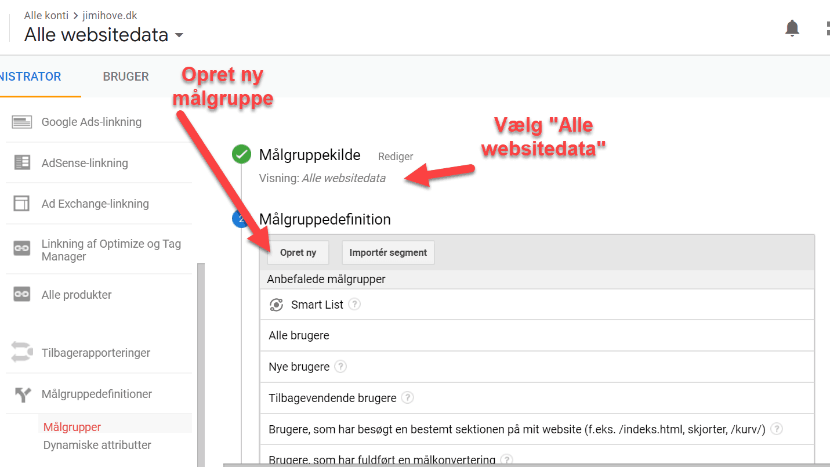This screenshot has width=830, height=467.
Task: Click the Optimize og Tag Manager link icon
Action: (22, 248)
